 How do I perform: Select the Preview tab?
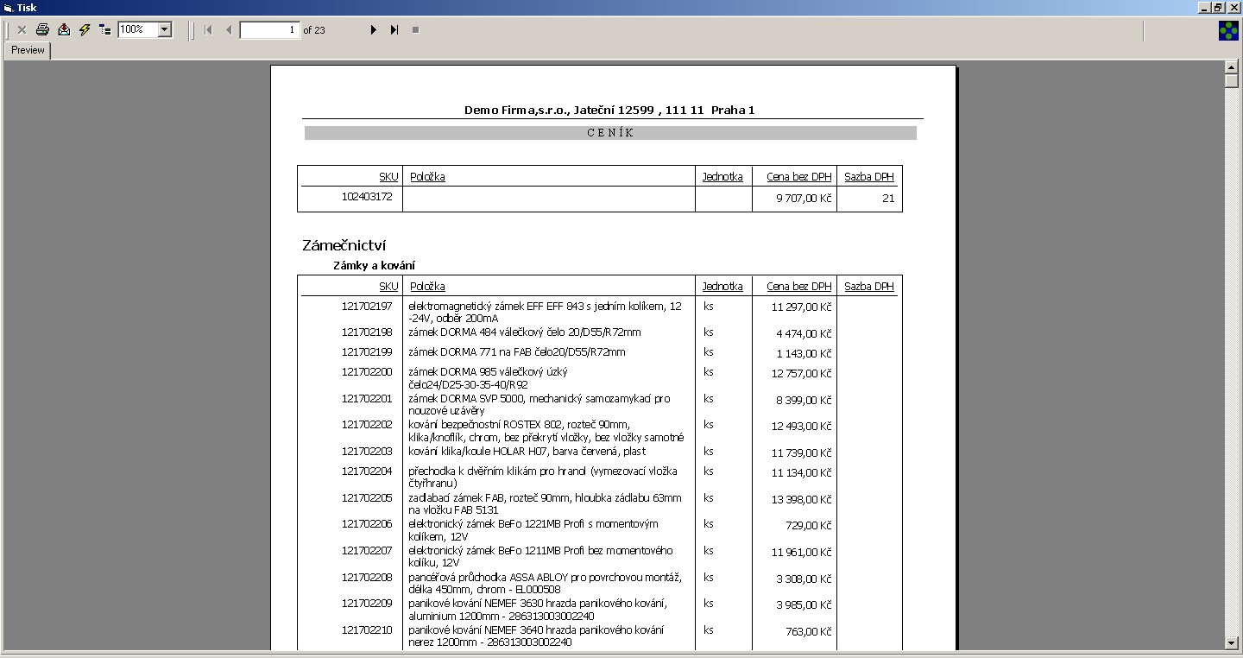28,50
